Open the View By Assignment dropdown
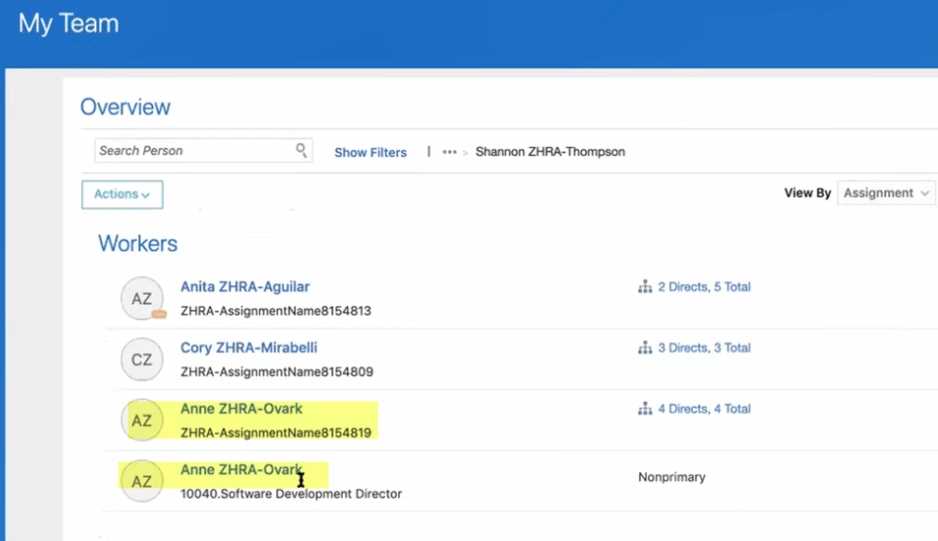 point(886,193)
